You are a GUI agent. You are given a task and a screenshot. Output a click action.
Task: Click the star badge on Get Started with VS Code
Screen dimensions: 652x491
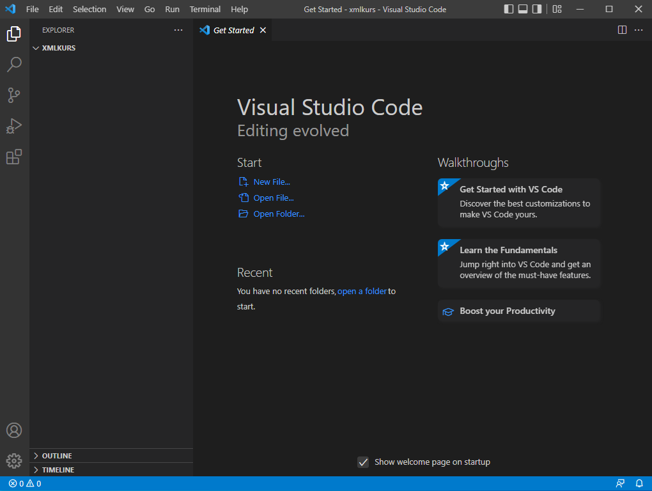[445, 185]
